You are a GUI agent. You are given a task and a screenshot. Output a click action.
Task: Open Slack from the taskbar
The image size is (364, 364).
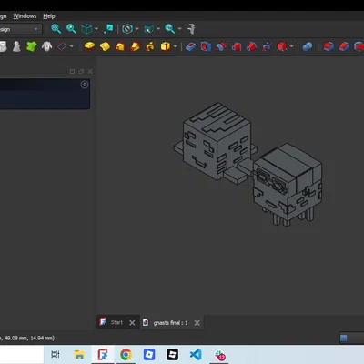[219, 355]
